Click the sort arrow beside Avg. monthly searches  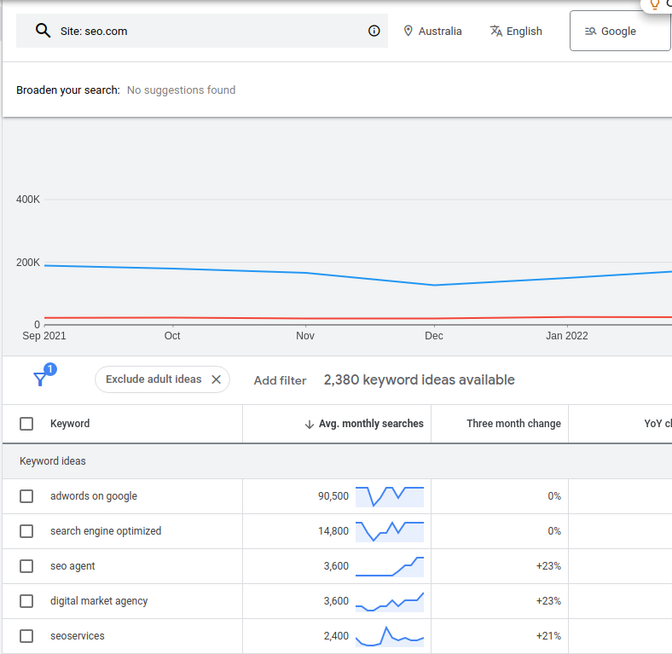[309, 424]
